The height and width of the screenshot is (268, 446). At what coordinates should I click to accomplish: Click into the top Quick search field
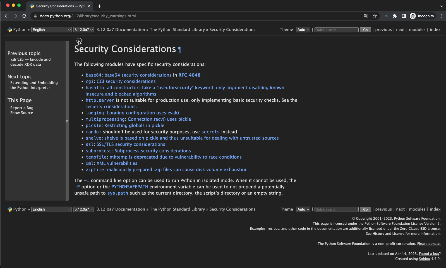coord(336,30)
